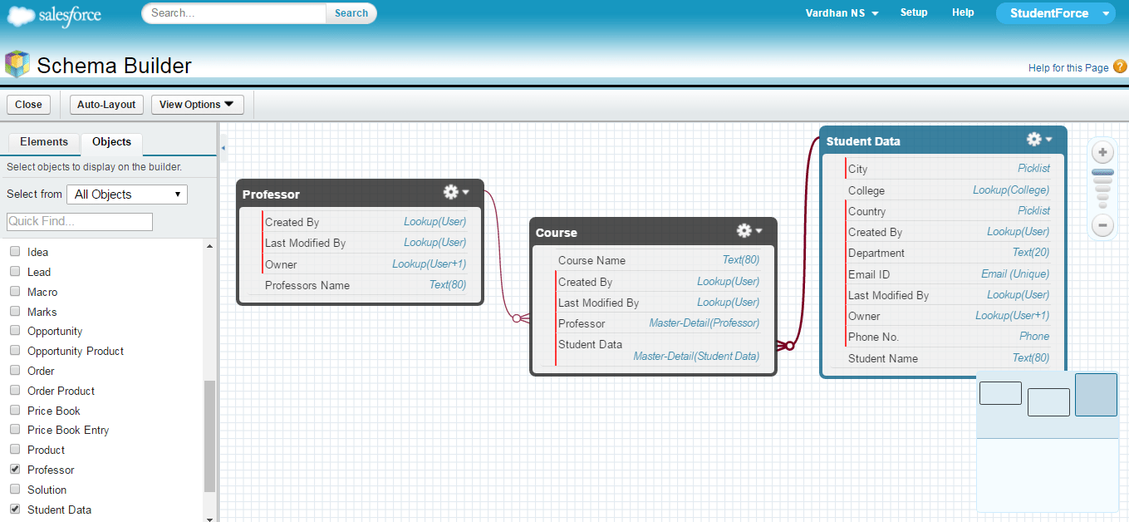The width and height of the screenshot is (1129, 522).
Task: Open the All Objects select dropdown
Action: [127, 195]
